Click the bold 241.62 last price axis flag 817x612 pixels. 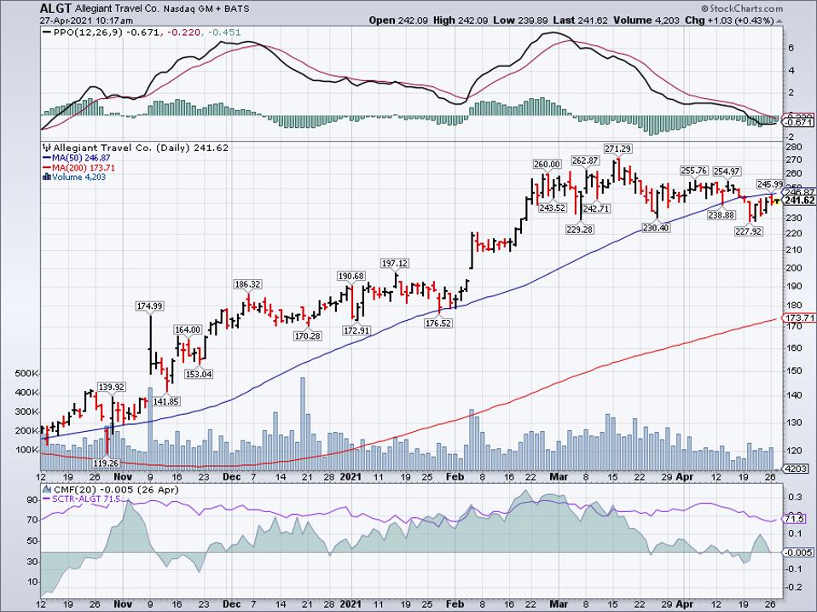point(799,201)
